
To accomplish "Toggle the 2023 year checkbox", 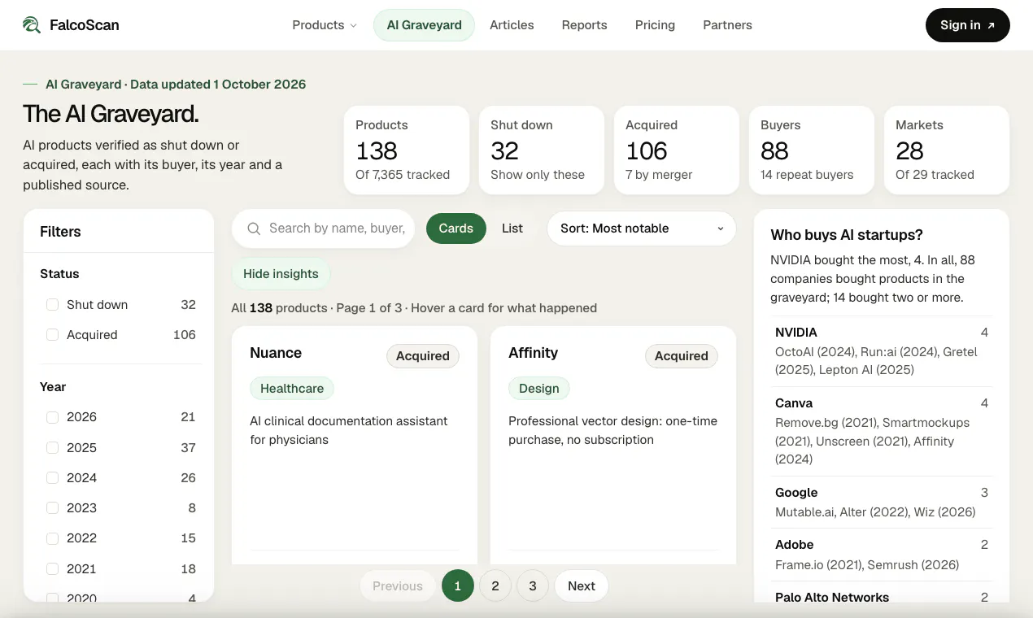I will click(x=52, y=508).
